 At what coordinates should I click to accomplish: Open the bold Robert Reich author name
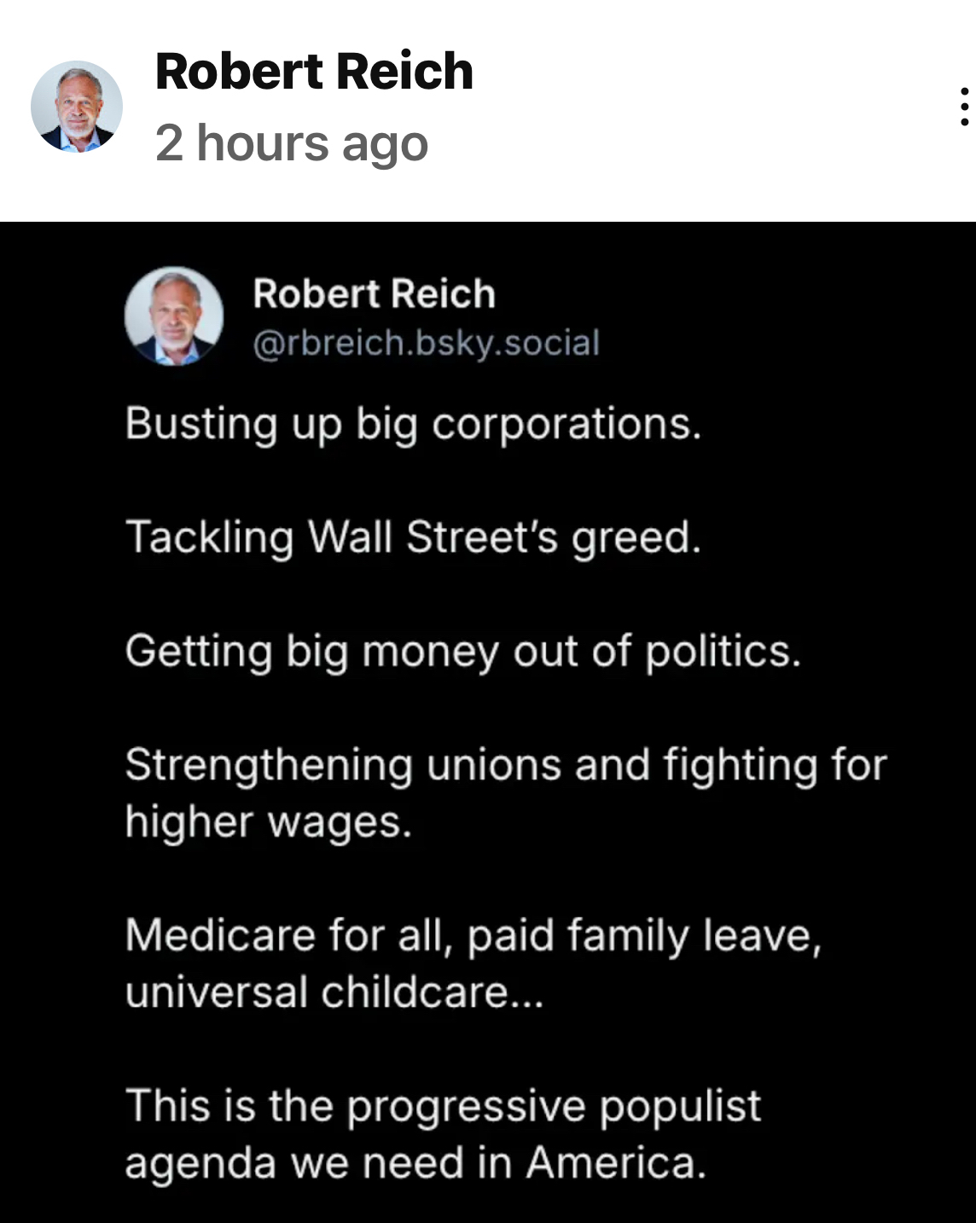coord(314,71)
